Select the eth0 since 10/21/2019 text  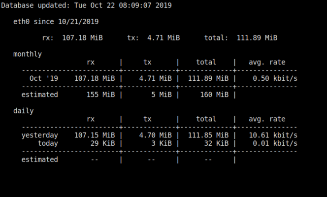(x=56, y=22)
